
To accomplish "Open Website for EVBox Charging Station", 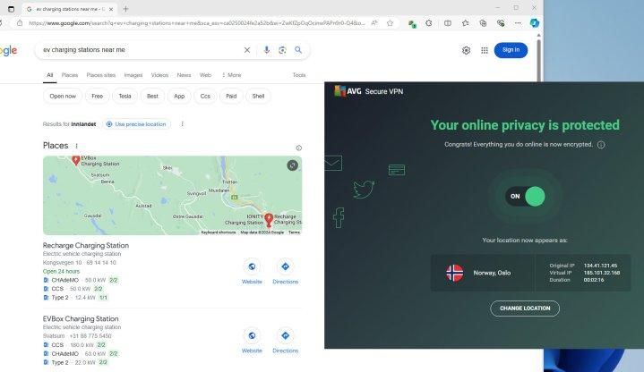I will [x=252, y=341].
